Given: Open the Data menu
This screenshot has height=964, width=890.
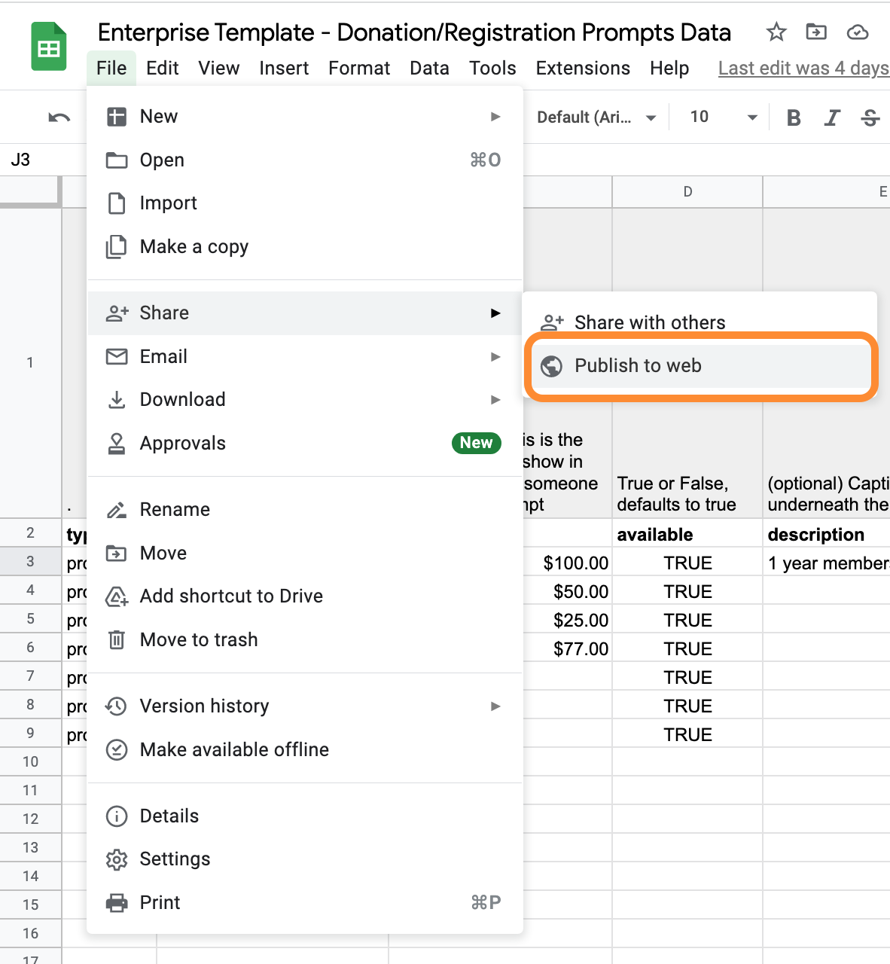Looking at the screenshot, I should 429,69.
